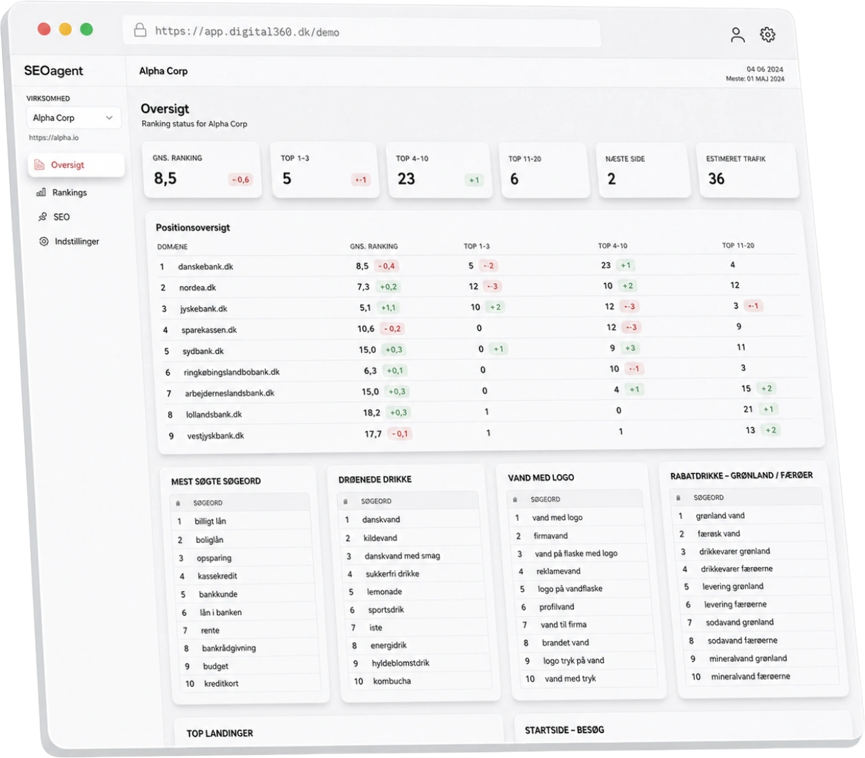Click keyword "kombucha"

pyautogui.click(x=392, y=681)
